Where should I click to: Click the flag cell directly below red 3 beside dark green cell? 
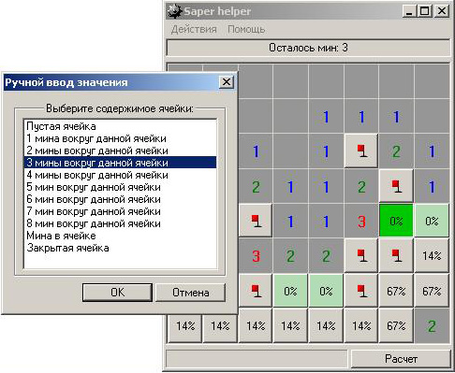(361, 256)
